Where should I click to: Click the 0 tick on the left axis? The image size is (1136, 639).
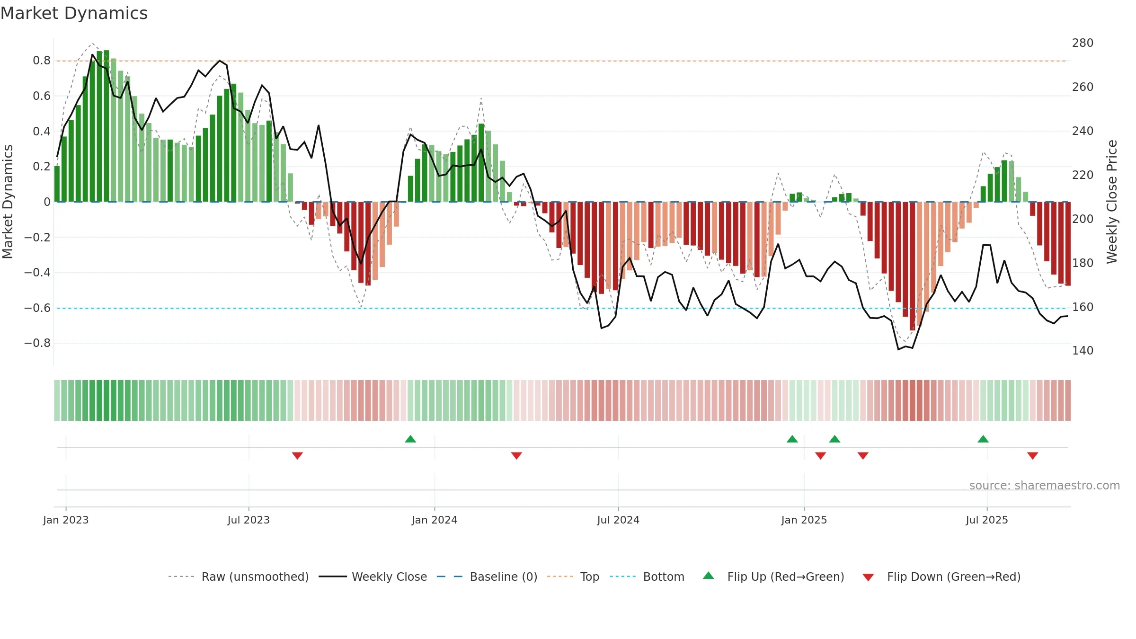[47, 202]
